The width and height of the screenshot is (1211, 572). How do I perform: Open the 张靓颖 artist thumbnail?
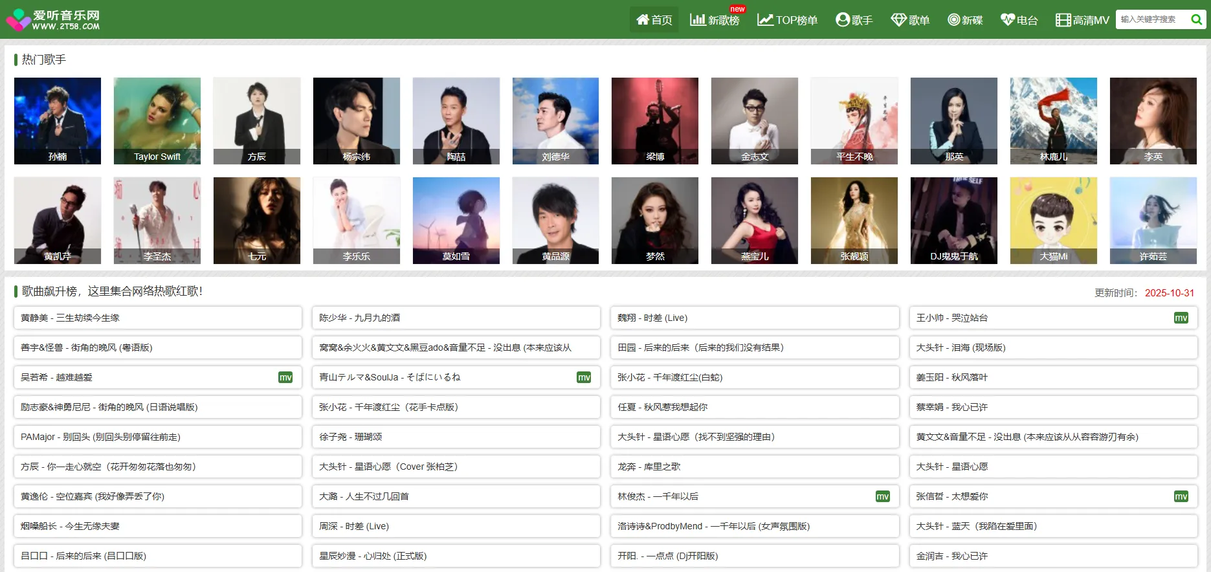click(854, 220)
